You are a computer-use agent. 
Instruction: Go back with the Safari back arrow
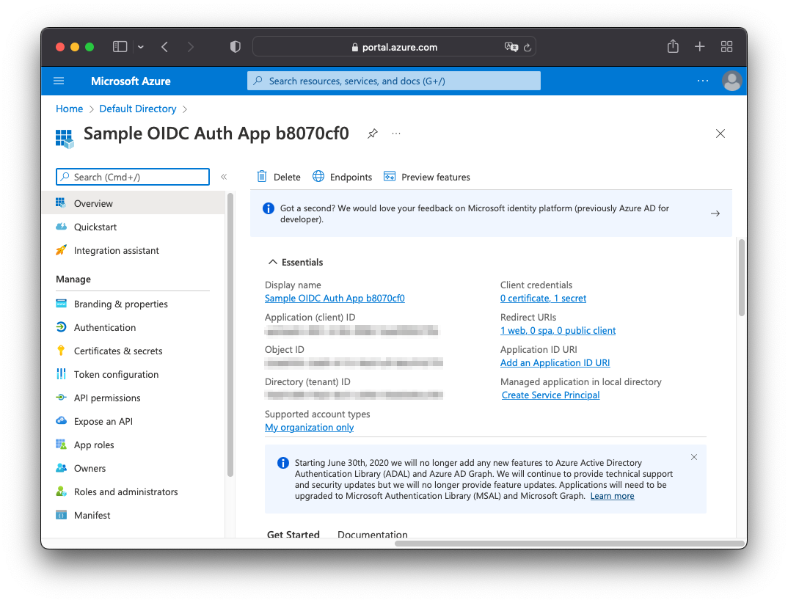click(x=164, y=47)
